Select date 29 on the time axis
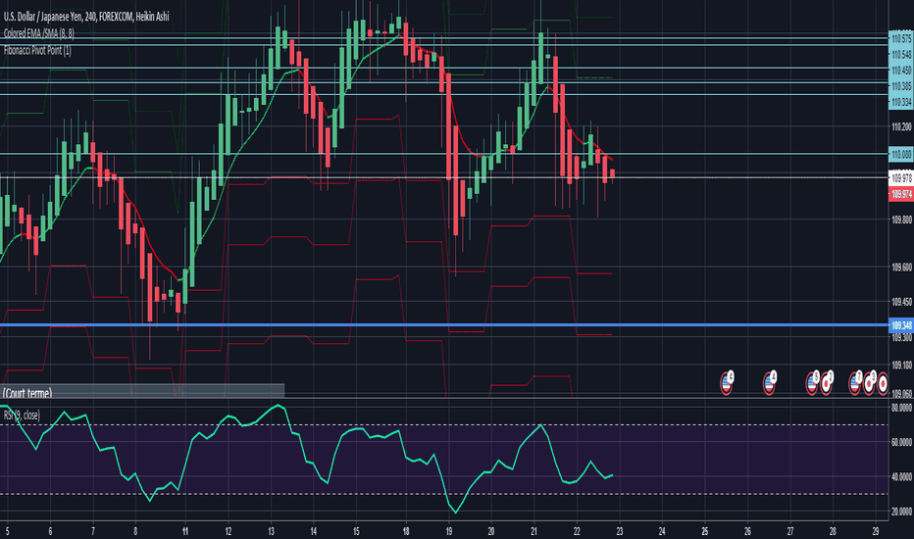The width and height of the screenshot is (914, 539). click(x=876, y=531)
